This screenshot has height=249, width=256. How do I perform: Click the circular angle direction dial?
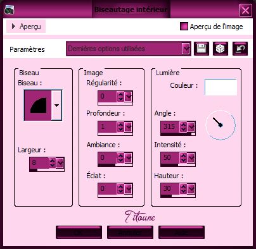click(x=221, y=125)
